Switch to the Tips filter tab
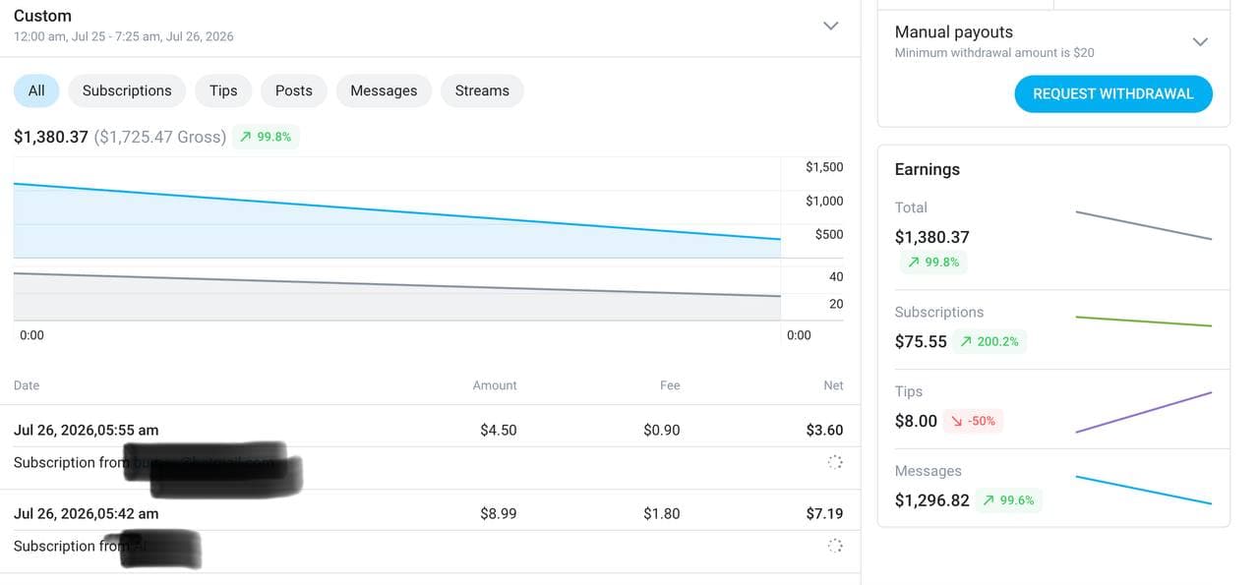1259x585 pixels. 223,90
